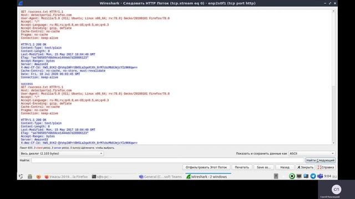Launch Firefox from taskbar quick-launch icon

point(38,176)
